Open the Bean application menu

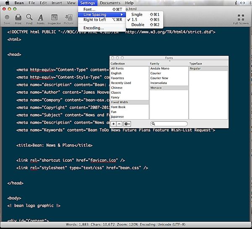(x=19, y=3)
